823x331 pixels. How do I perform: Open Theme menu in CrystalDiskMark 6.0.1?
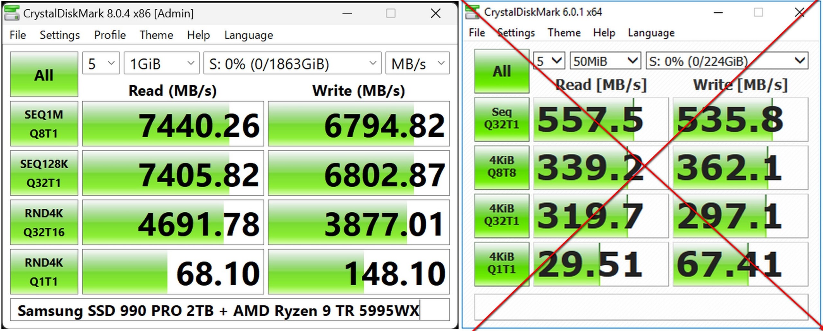pos(564,32)
